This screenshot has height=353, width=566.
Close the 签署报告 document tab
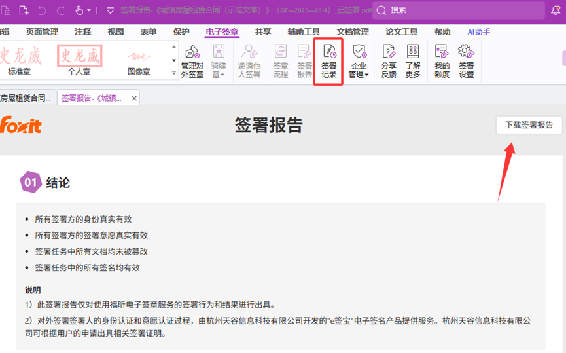[134, 98]
